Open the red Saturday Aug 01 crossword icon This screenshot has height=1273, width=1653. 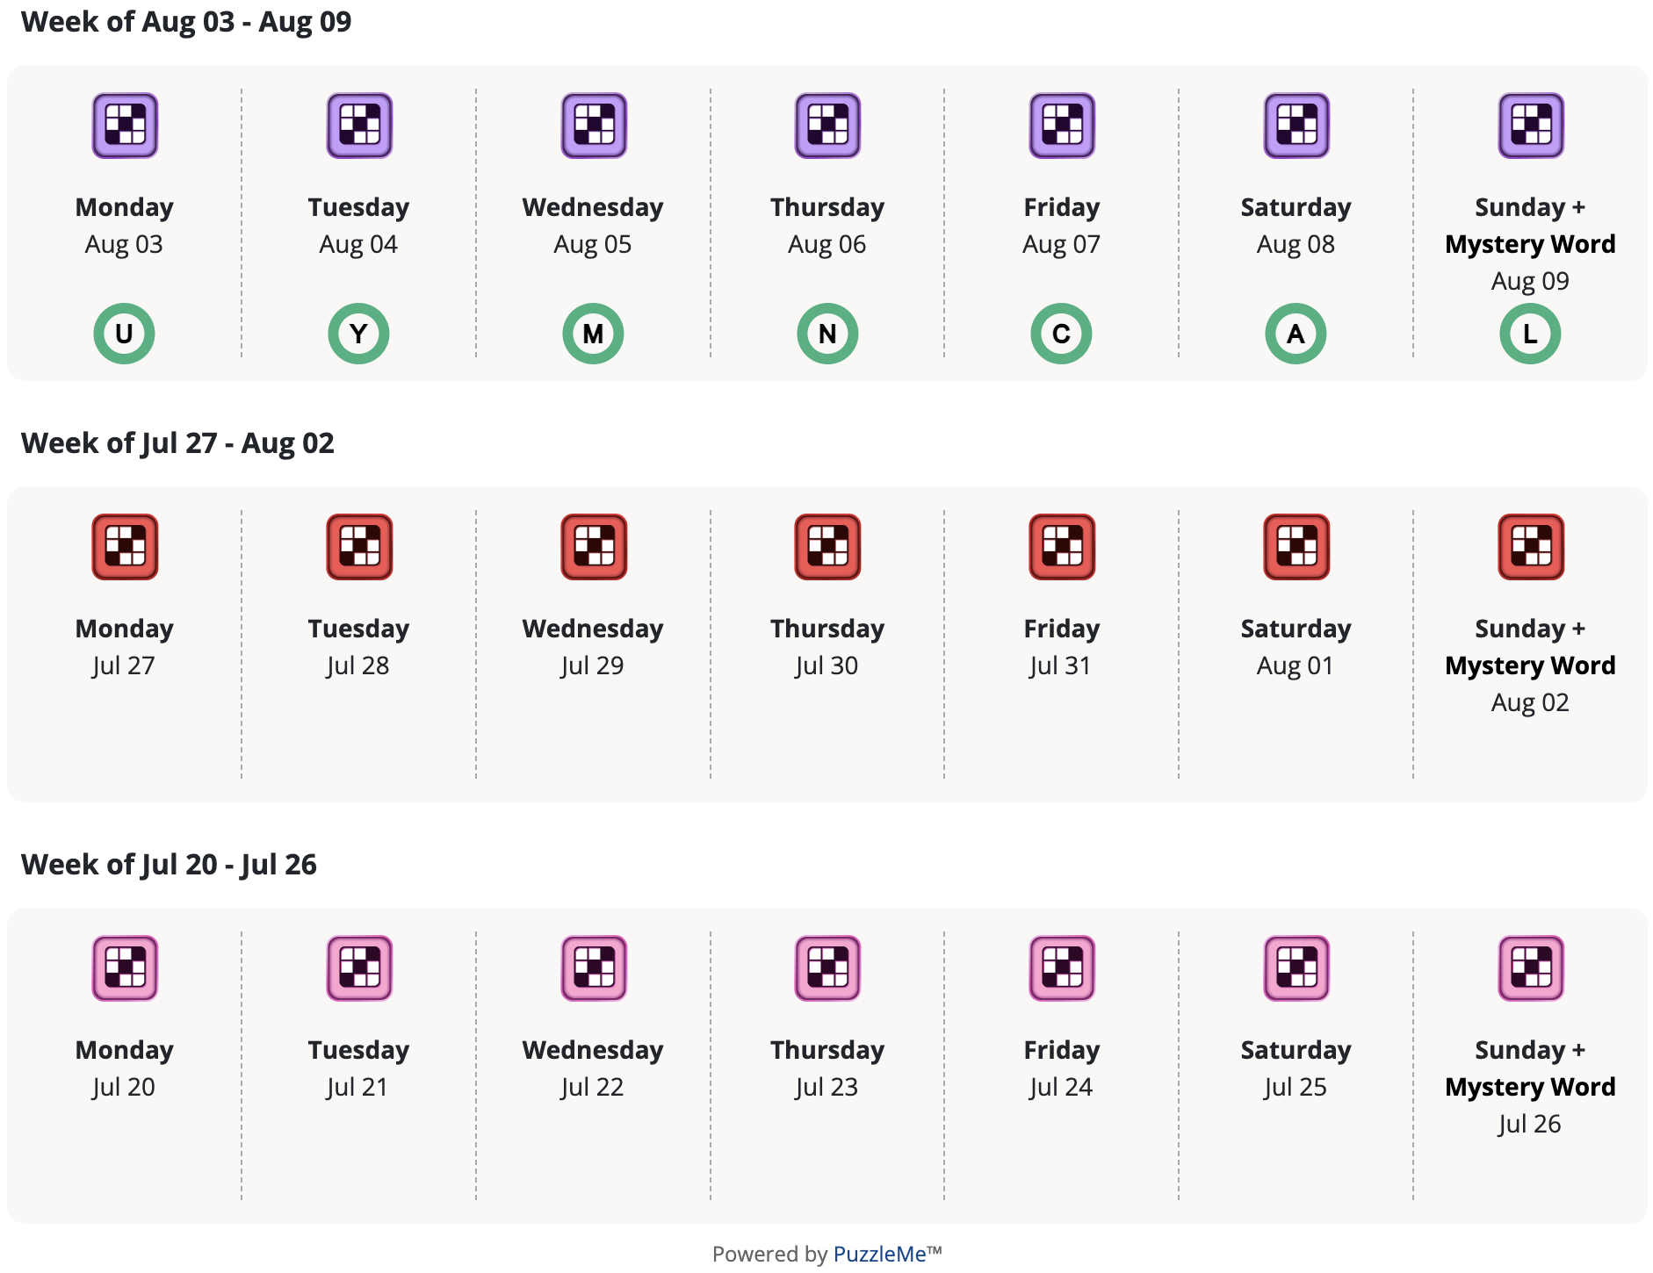coord(1296,547)
